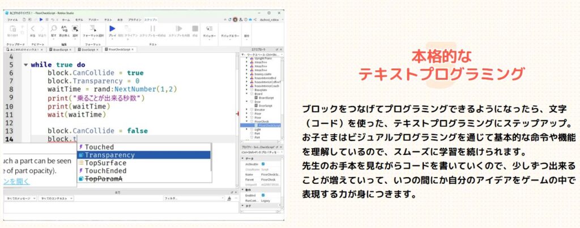The height and width of the screenshot is (228, 580).
Task: Click the cloud icon at top right
Action: click(250, 19)
